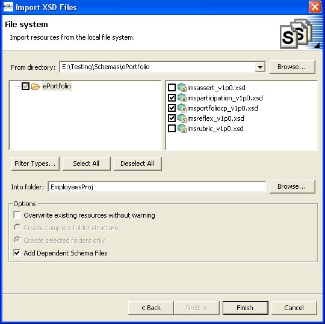Click the imsportfoliocp_v1p0.xsd schema file icon
The width and height of the screenshot is (325, 324).
[x=182, y=108]
